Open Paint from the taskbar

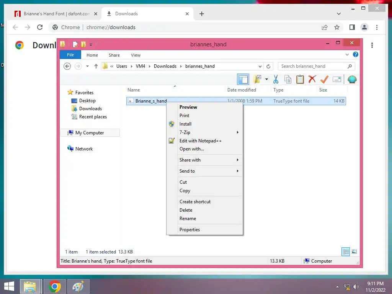(x=78, y=286)
